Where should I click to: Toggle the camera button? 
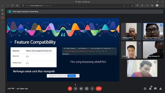pyautogui.click(x=76, y=89)
